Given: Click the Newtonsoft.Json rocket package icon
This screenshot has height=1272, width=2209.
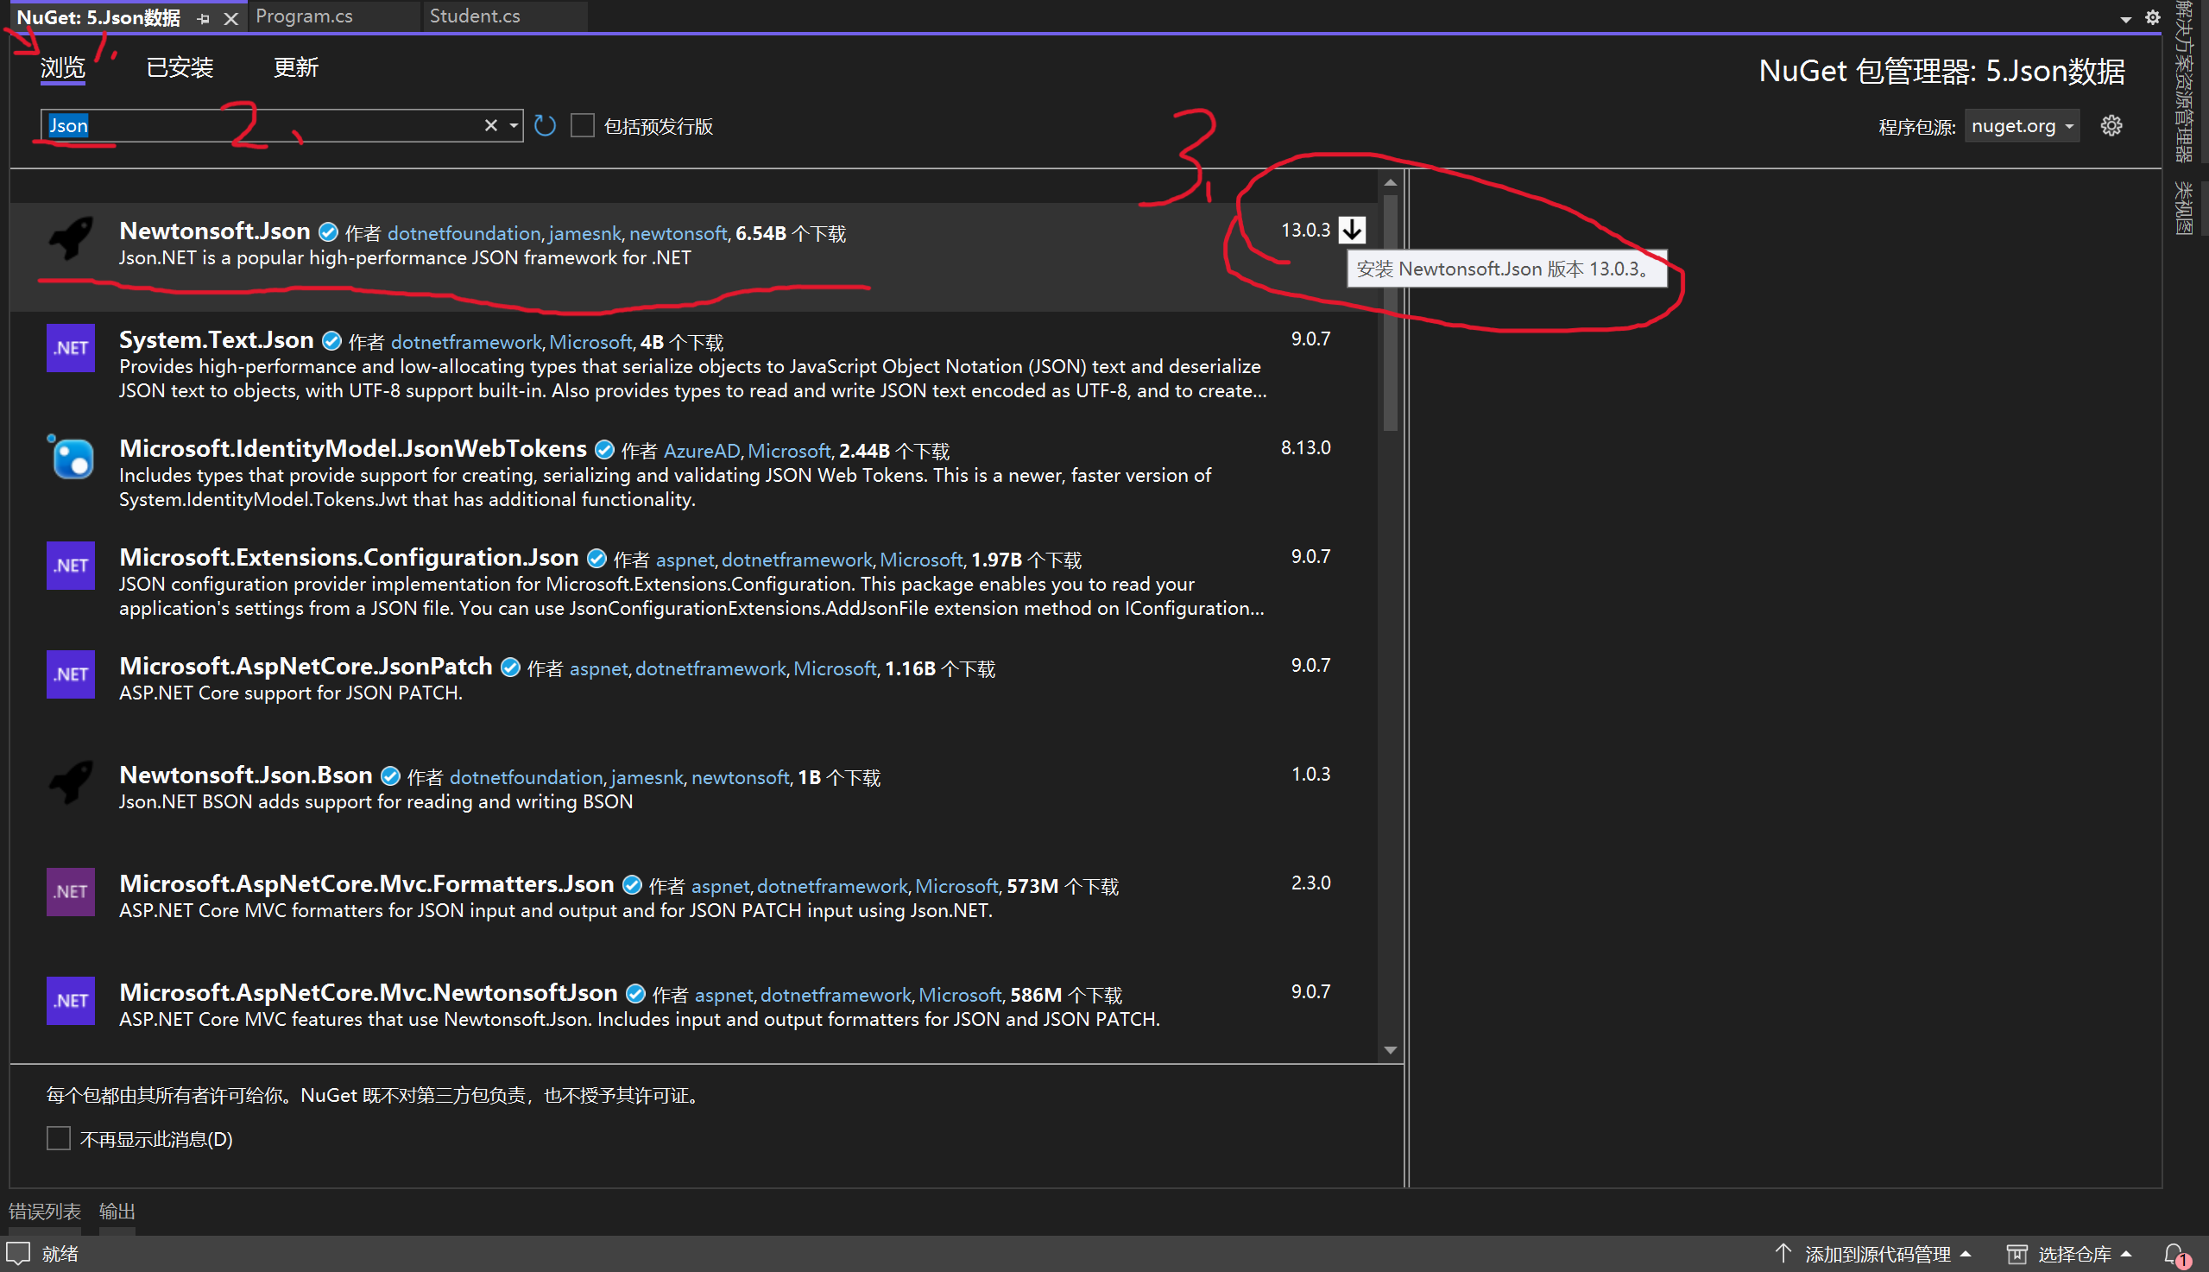Looking at the screenshot, I should 71,238.
